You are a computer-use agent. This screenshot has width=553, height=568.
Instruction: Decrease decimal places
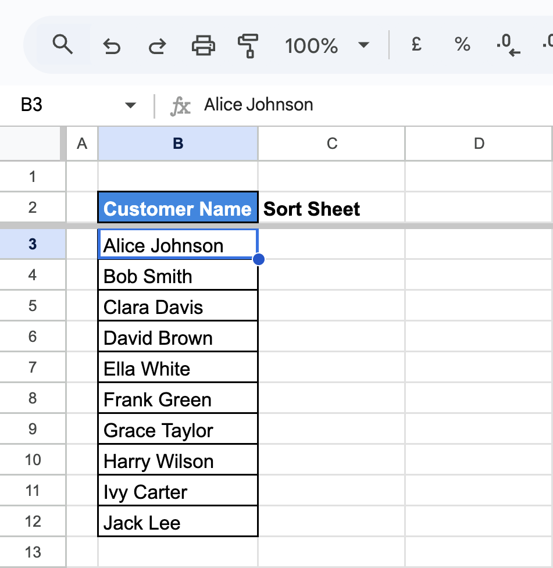[x=508, y=45]
